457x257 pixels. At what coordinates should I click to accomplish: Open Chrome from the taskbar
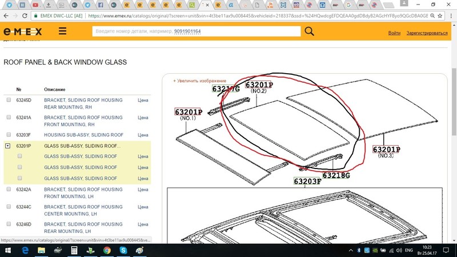tap(107, 250)
